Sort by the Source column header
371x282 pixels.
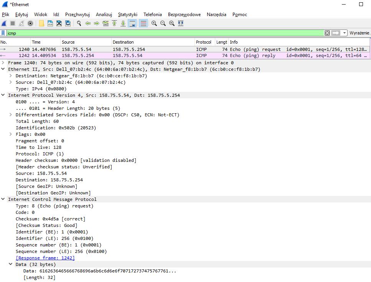click(86, 42)
